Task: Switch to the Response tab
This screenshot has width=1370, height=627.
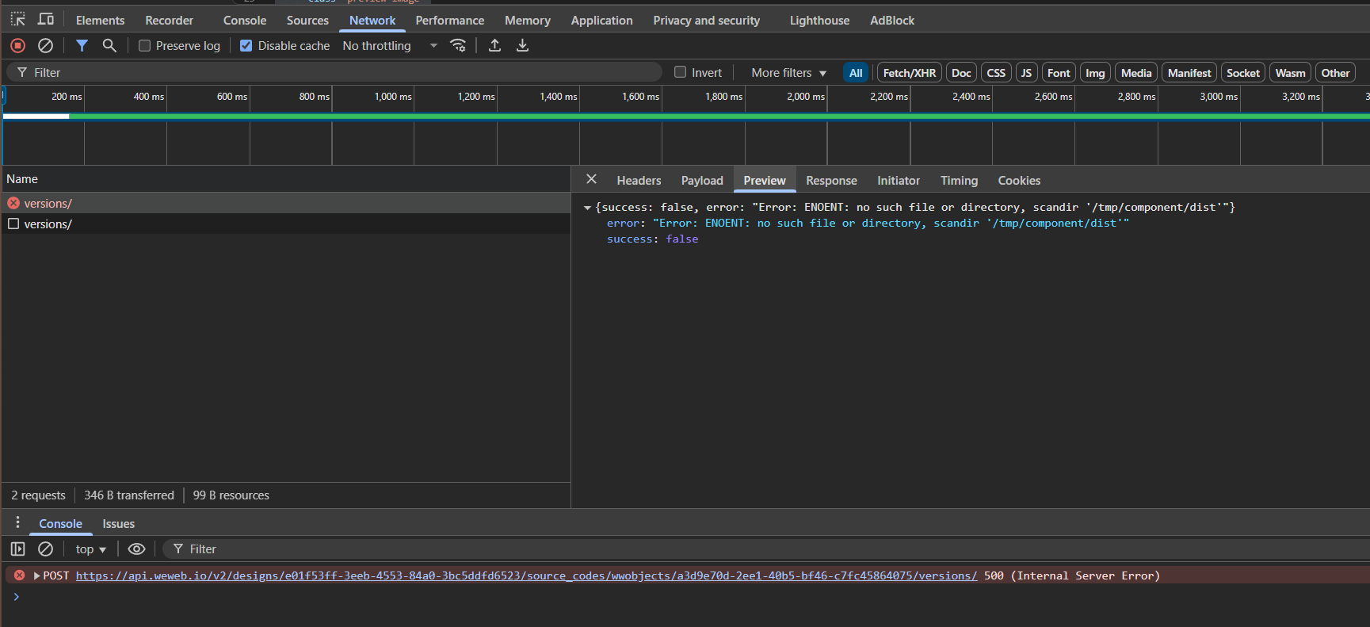Action: coord(831,181)
